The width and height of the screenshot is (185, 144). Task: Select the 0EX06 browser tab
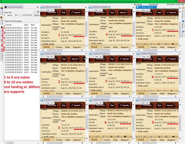(x=146, y=54)
